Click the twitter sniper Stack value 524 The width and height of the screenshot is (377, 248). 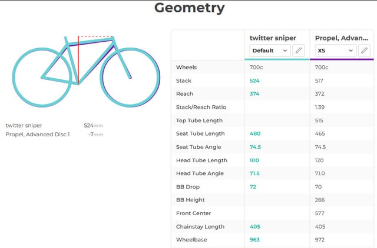[254, 81]
